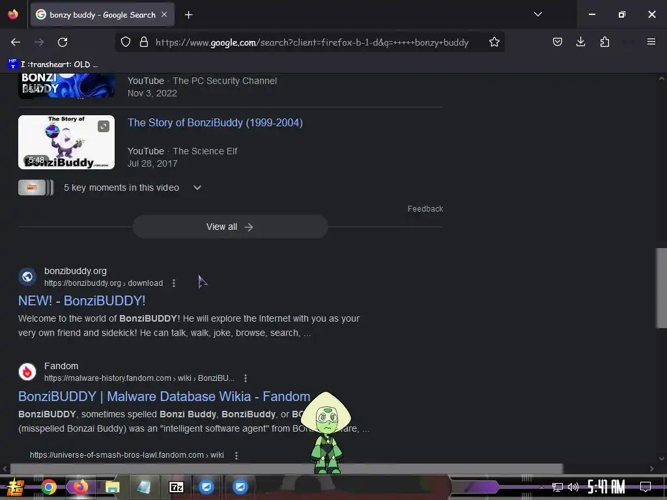Open the volume speaker tray icon
Viewport: 667px width, 500px height.
[x=573, y=487]
